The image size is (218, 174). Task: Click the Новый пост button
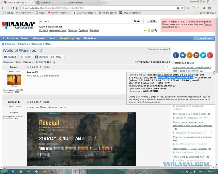point(204,38)
